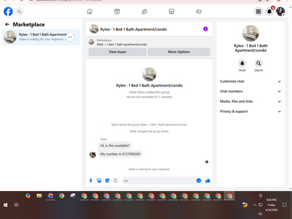The height and width of the screenshot is (219, 292).
Task: Mute the conversation with the bell
Action: (242, 63)
